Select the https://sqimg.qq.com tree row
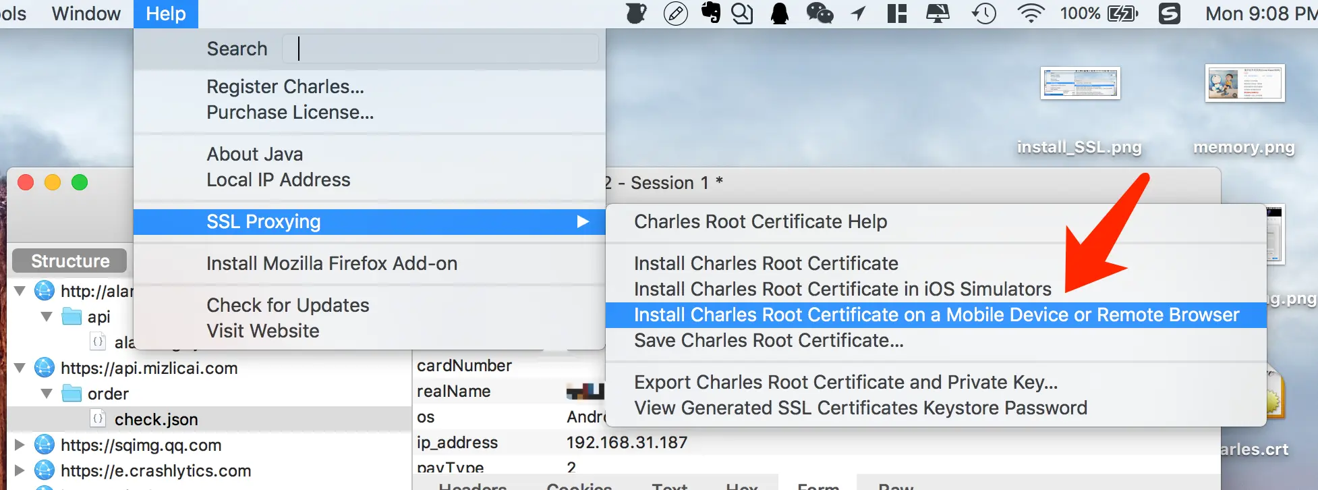The width and height of the screenshot is (1318, 490). 210,445
